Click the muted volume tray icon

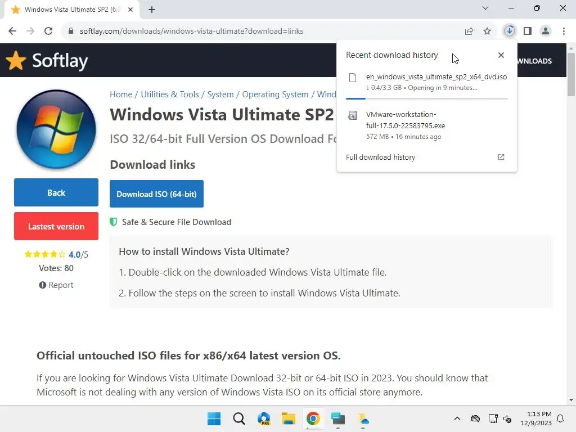pos(507,418)
